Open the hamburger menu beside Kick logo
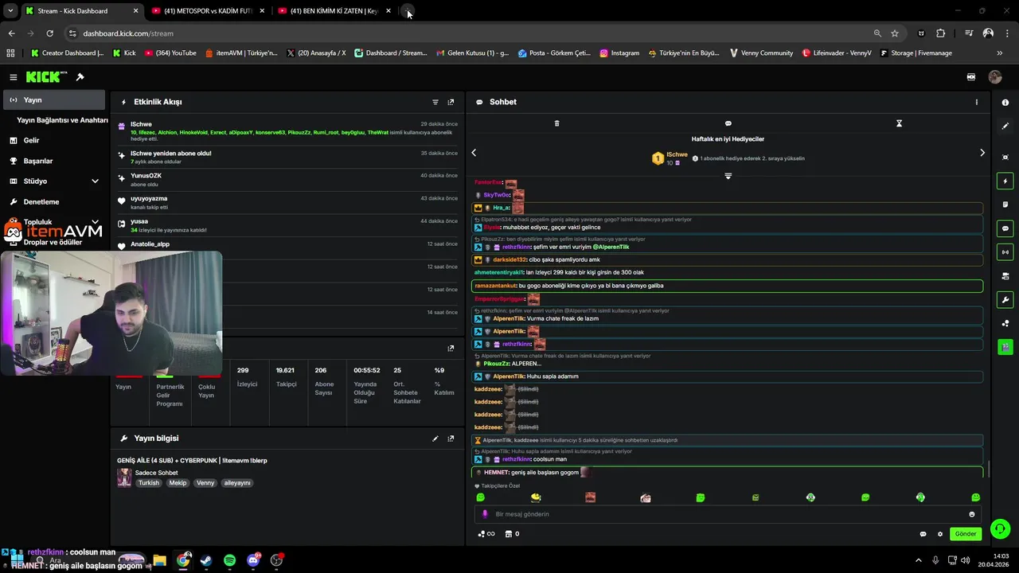The width and height of the screenshot is (1019, 573). (x=13, y=77)
